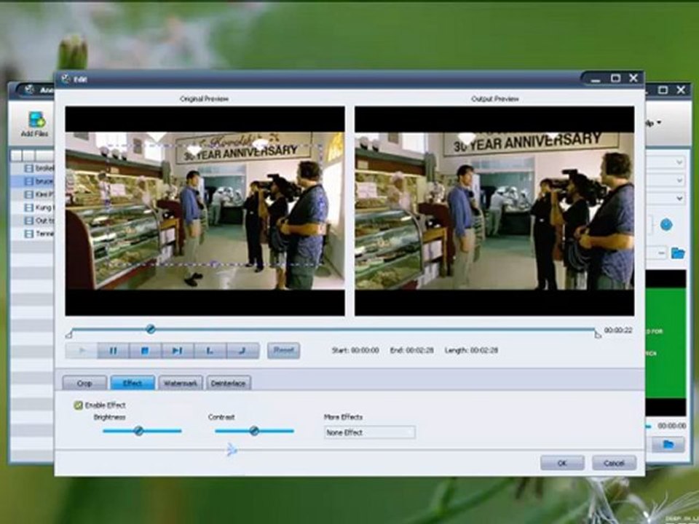Click the blue folder browse icon in main window
This screenshot has height=524, width=699.
click(x=678, y=253)
